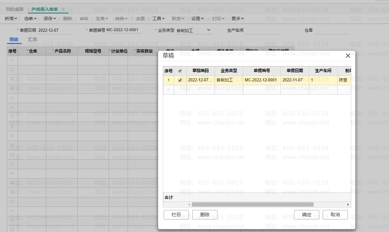Click the 栏目 button in the dialog
Viewport: 389px width, 232px height.
coord(176,215)
